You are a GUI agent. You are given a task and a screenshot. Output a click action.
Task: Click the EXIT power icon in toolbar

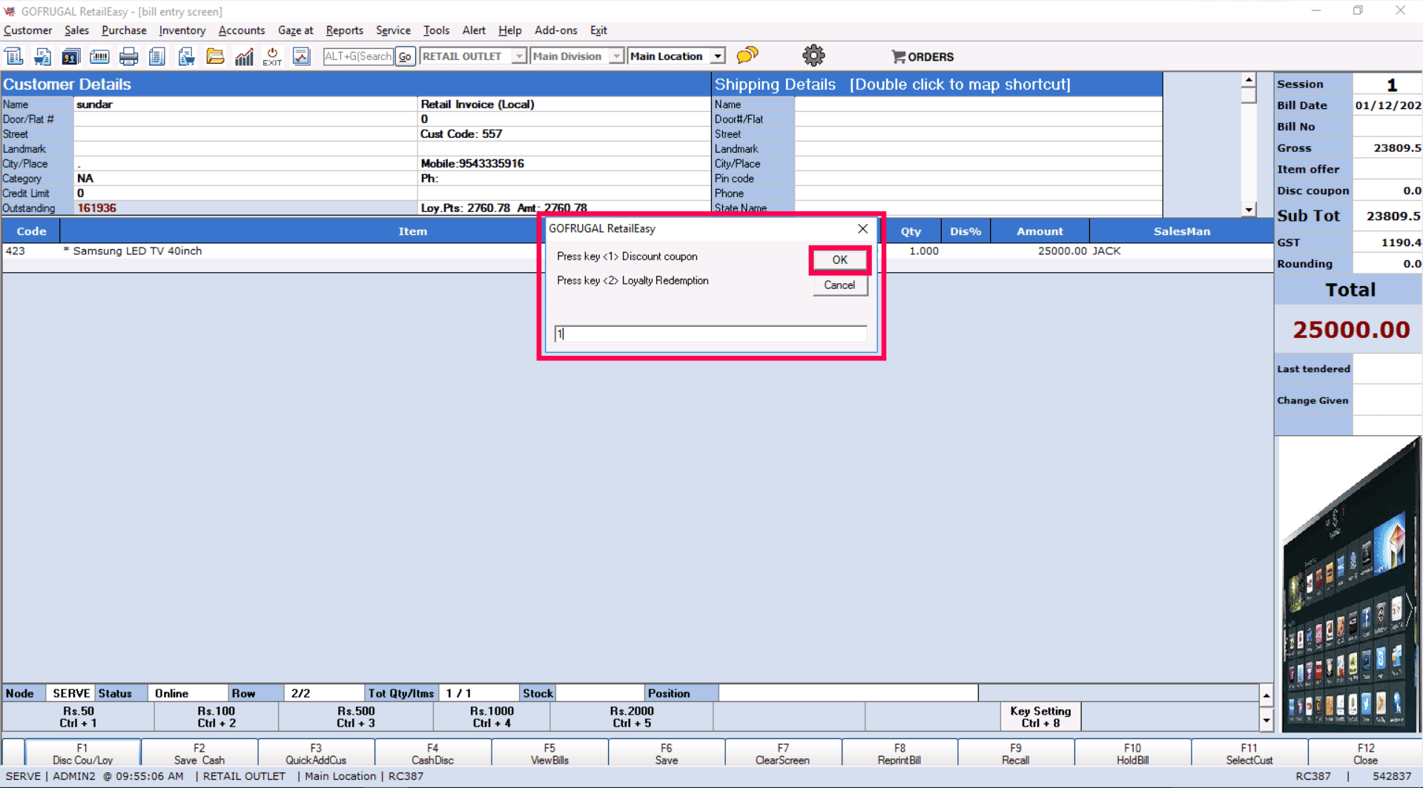(272, 56)
